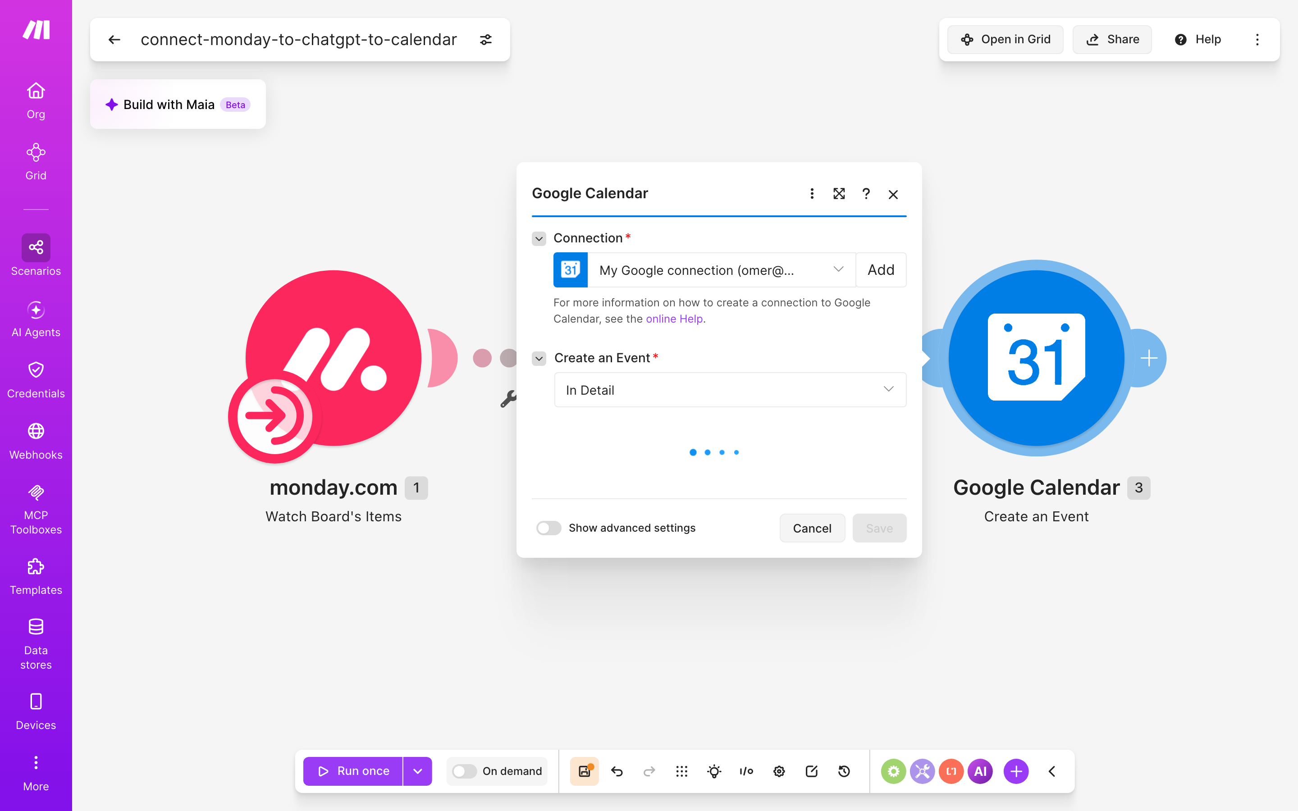Open scenario settings sliders icon next to title
Screen dimensions: 1298x811
point(486,40)
